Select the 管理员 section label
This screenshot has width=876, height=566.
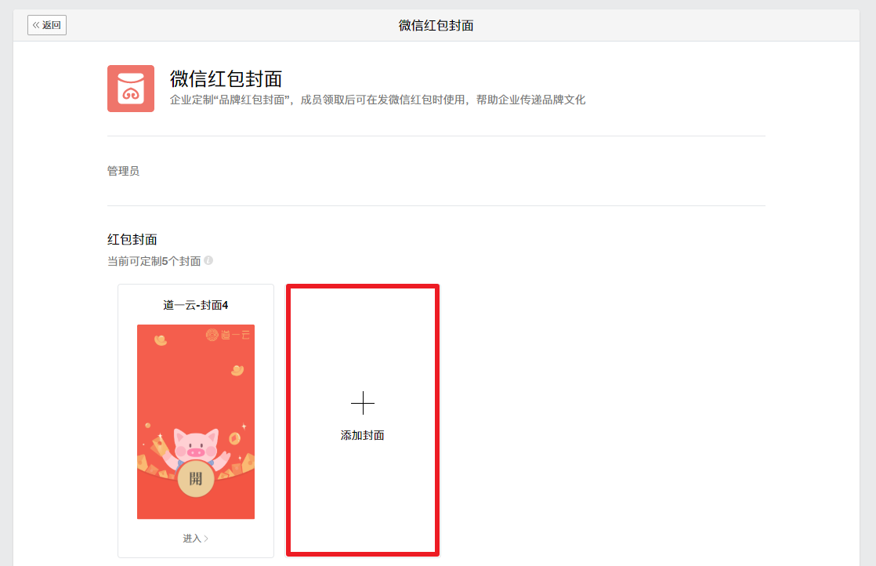pyautogui.click(x=124, y=171)
